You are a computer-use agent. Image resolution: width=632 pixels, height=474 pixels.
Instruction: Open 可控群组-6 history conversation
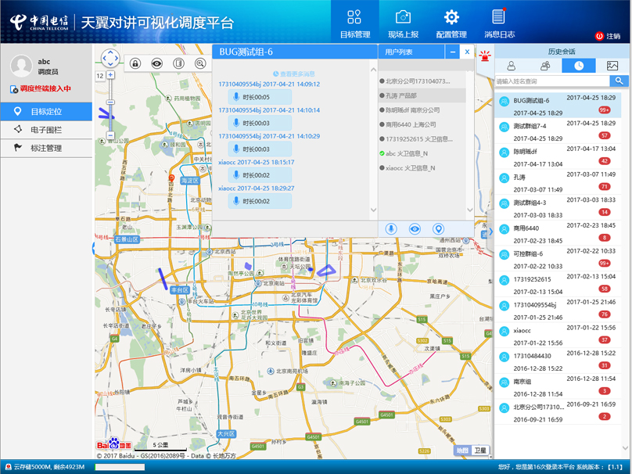(x=558, y=258)
